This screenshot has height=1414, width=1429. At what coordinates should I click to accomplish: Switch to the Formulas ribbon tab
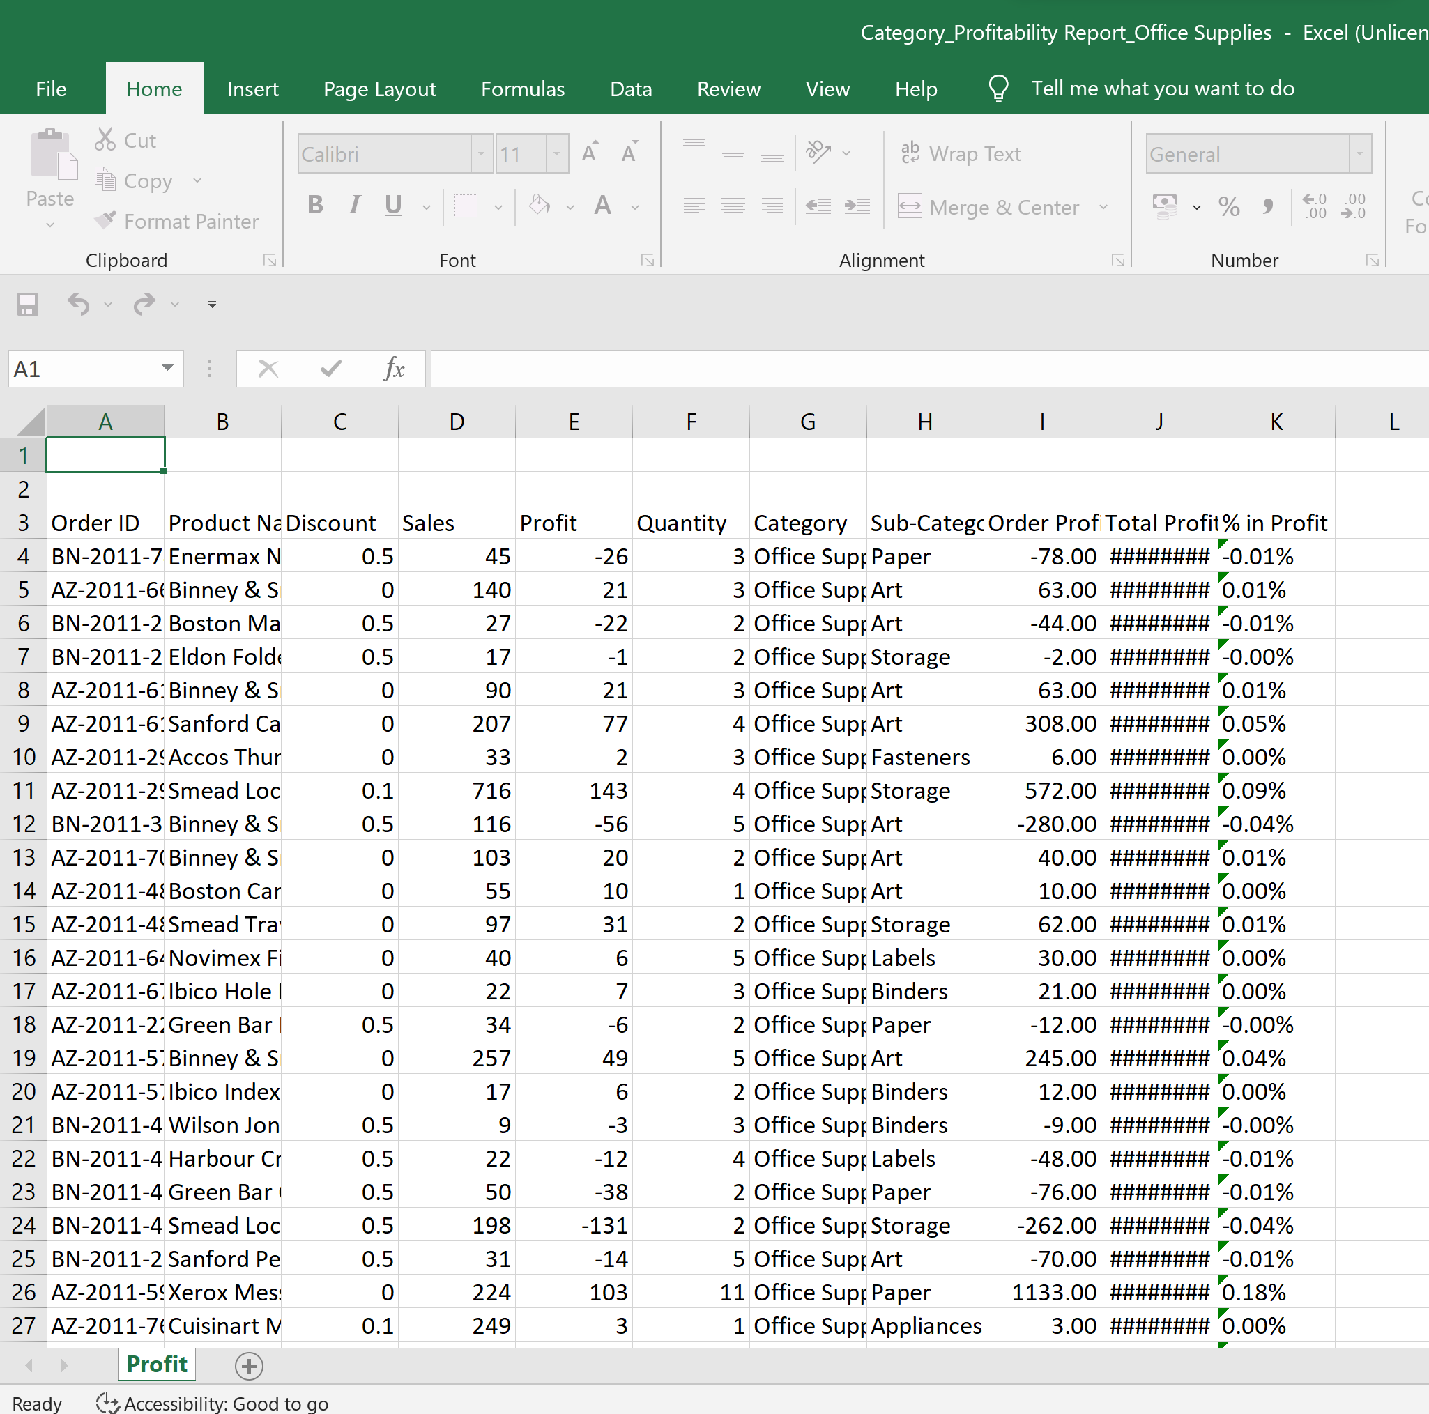[522, 88]
